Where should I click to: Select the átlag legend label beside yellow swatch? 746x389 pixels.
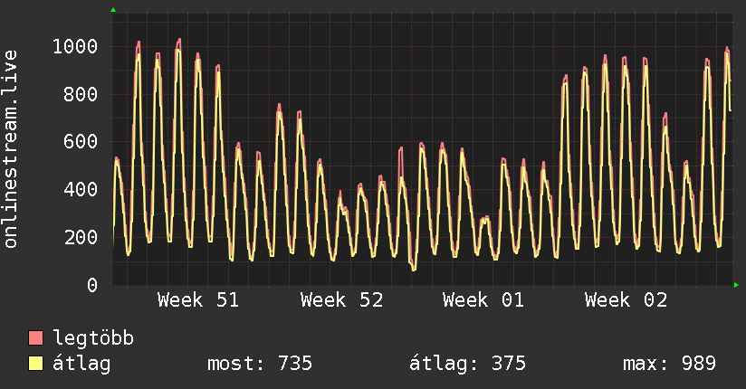point(81,364)
